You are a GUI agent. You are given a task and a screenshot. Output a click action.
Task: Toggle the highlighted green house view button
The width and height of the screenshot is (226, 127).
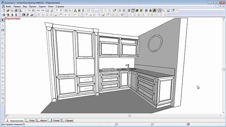[x=155, y=11]
